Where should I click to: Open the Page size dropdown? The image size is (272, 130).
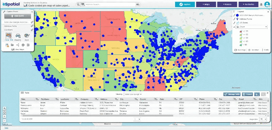pos(263,119)
